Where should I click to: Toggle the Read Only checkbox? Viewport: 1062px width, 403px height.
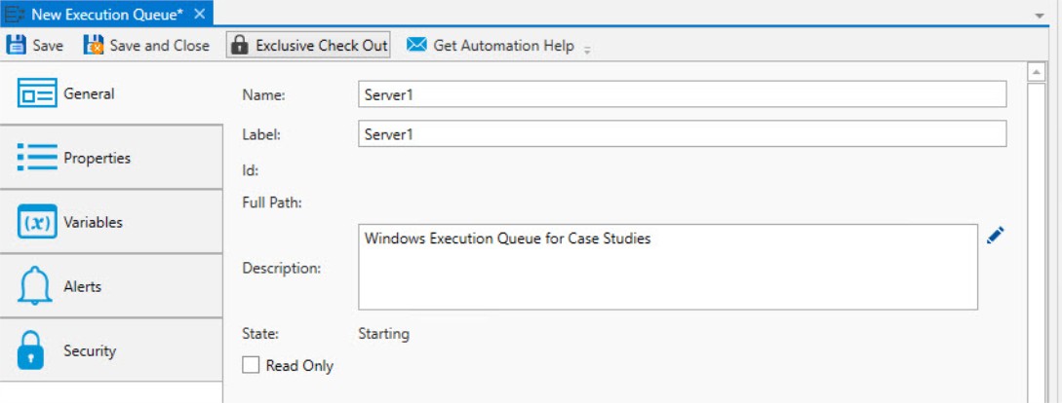pyautogui.click(x=251, y=365)
